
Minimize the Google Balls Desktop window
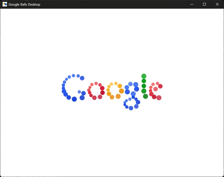[192, 4]
